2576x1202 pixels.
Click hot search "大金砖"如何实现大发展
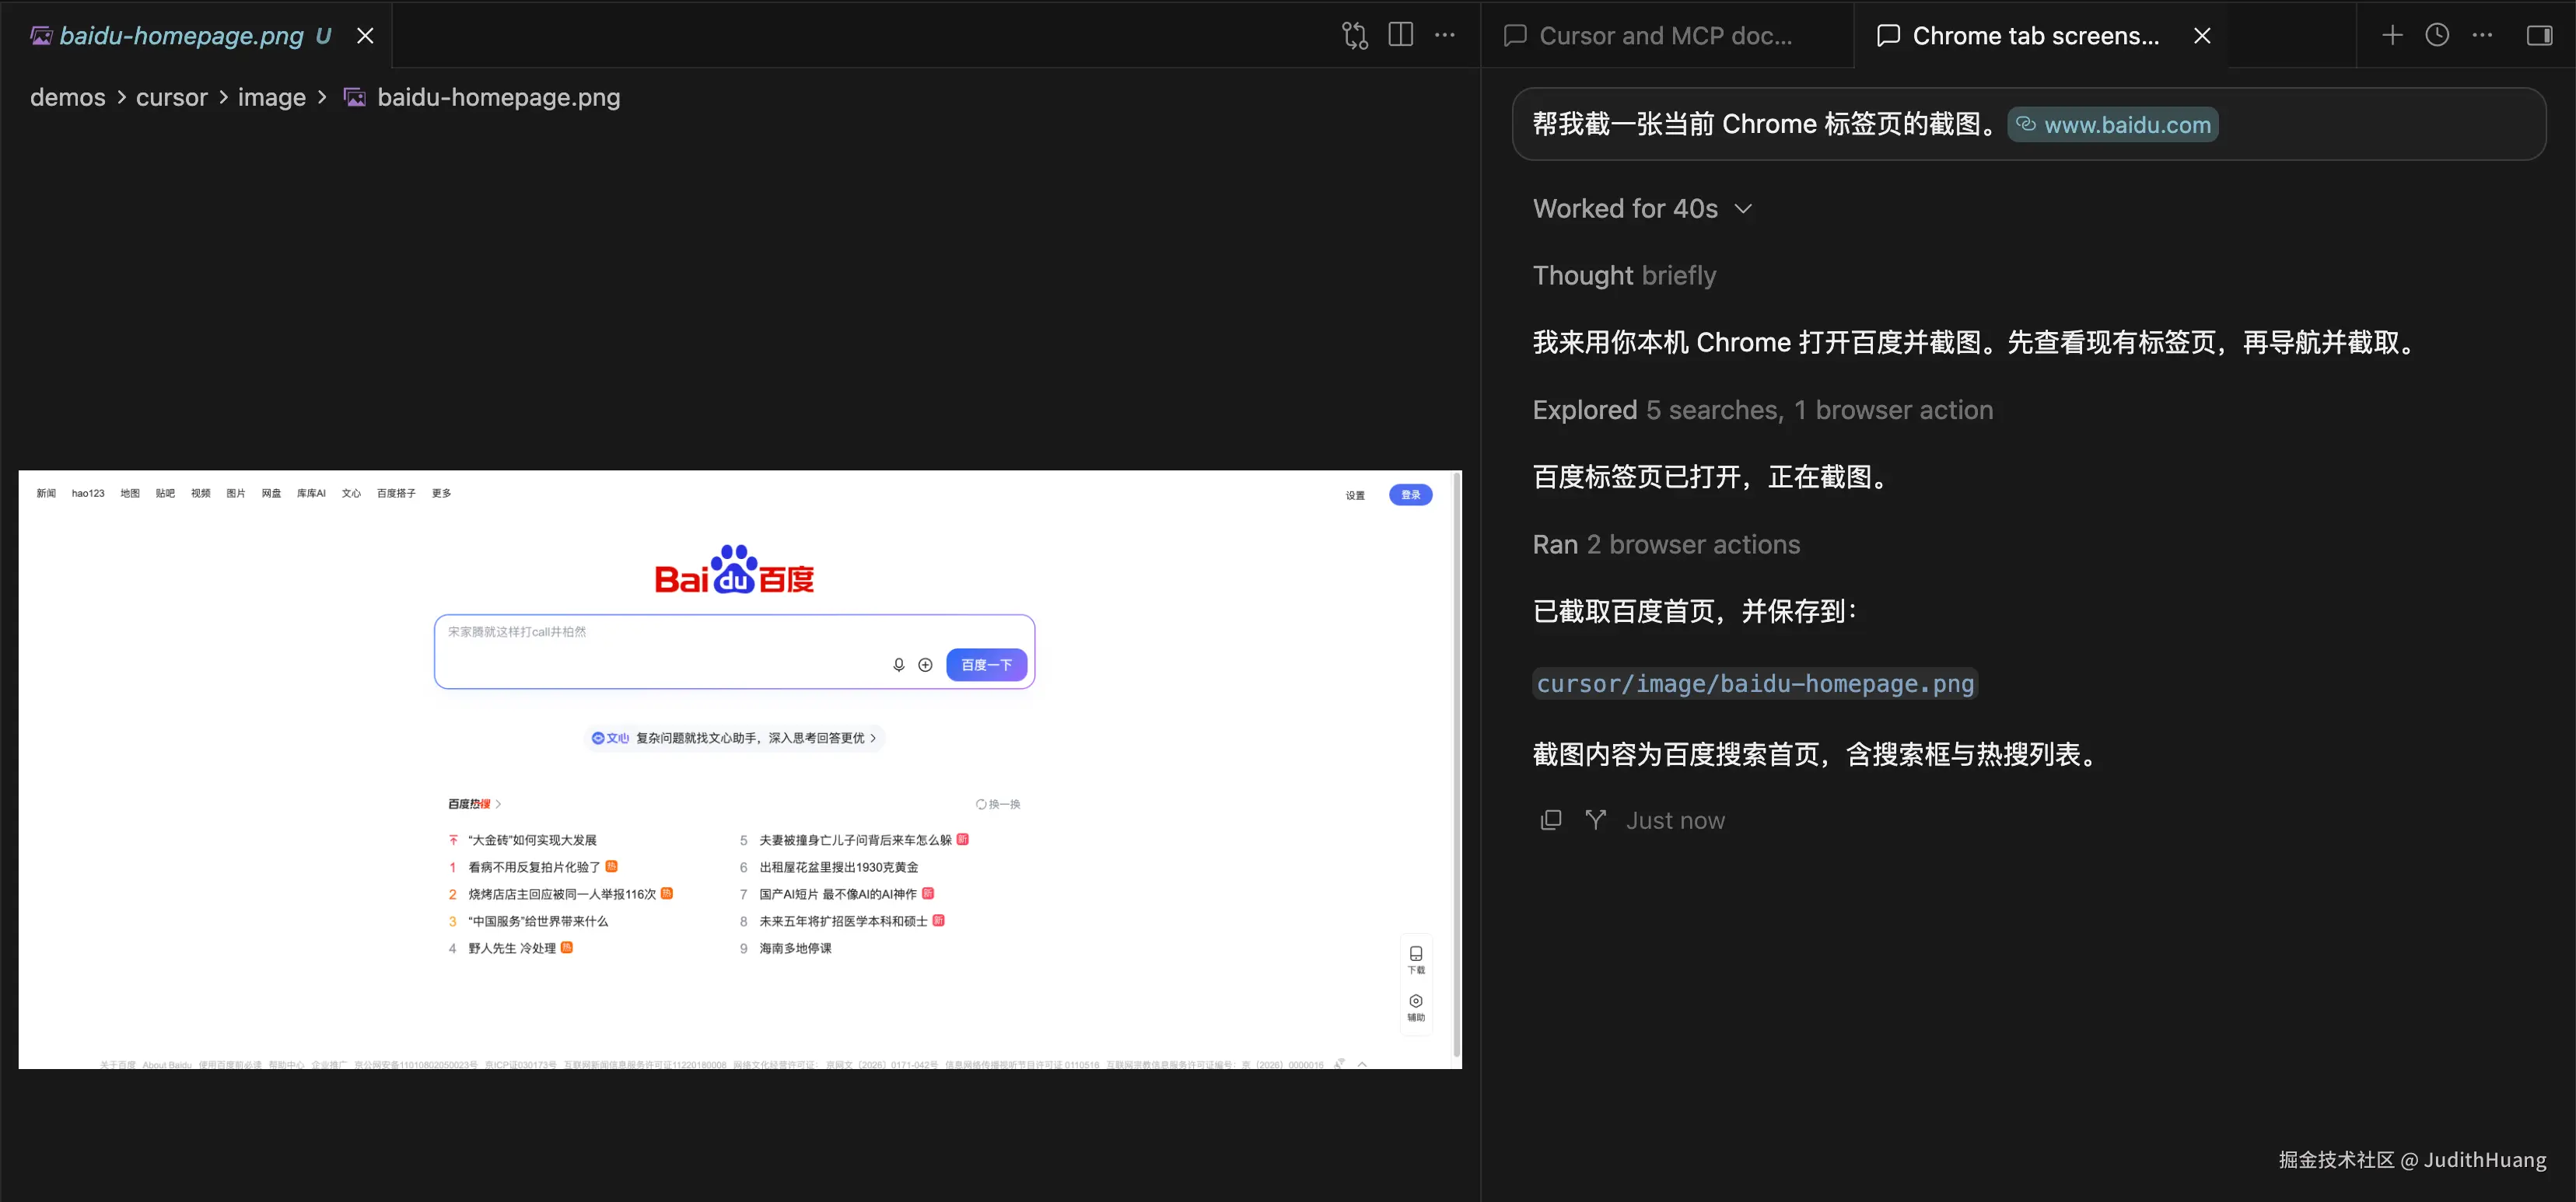coord(532,840)
